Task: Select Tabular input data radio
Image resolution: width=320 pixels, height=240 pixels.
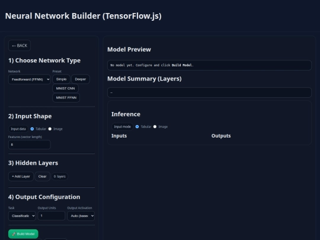Action: (x=32, y=129)
